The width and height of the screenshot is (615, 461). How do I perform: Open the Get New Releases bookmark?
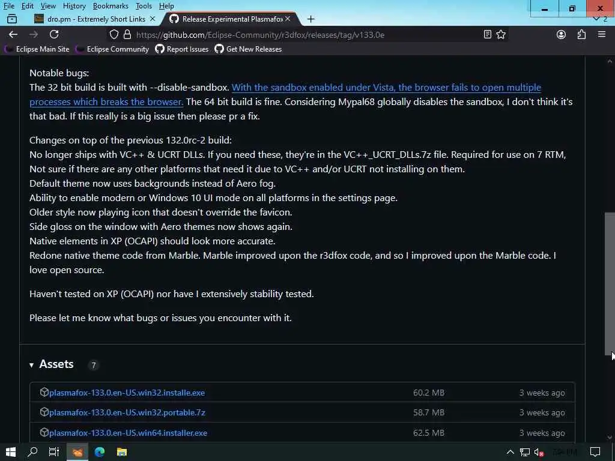(248, 49)
